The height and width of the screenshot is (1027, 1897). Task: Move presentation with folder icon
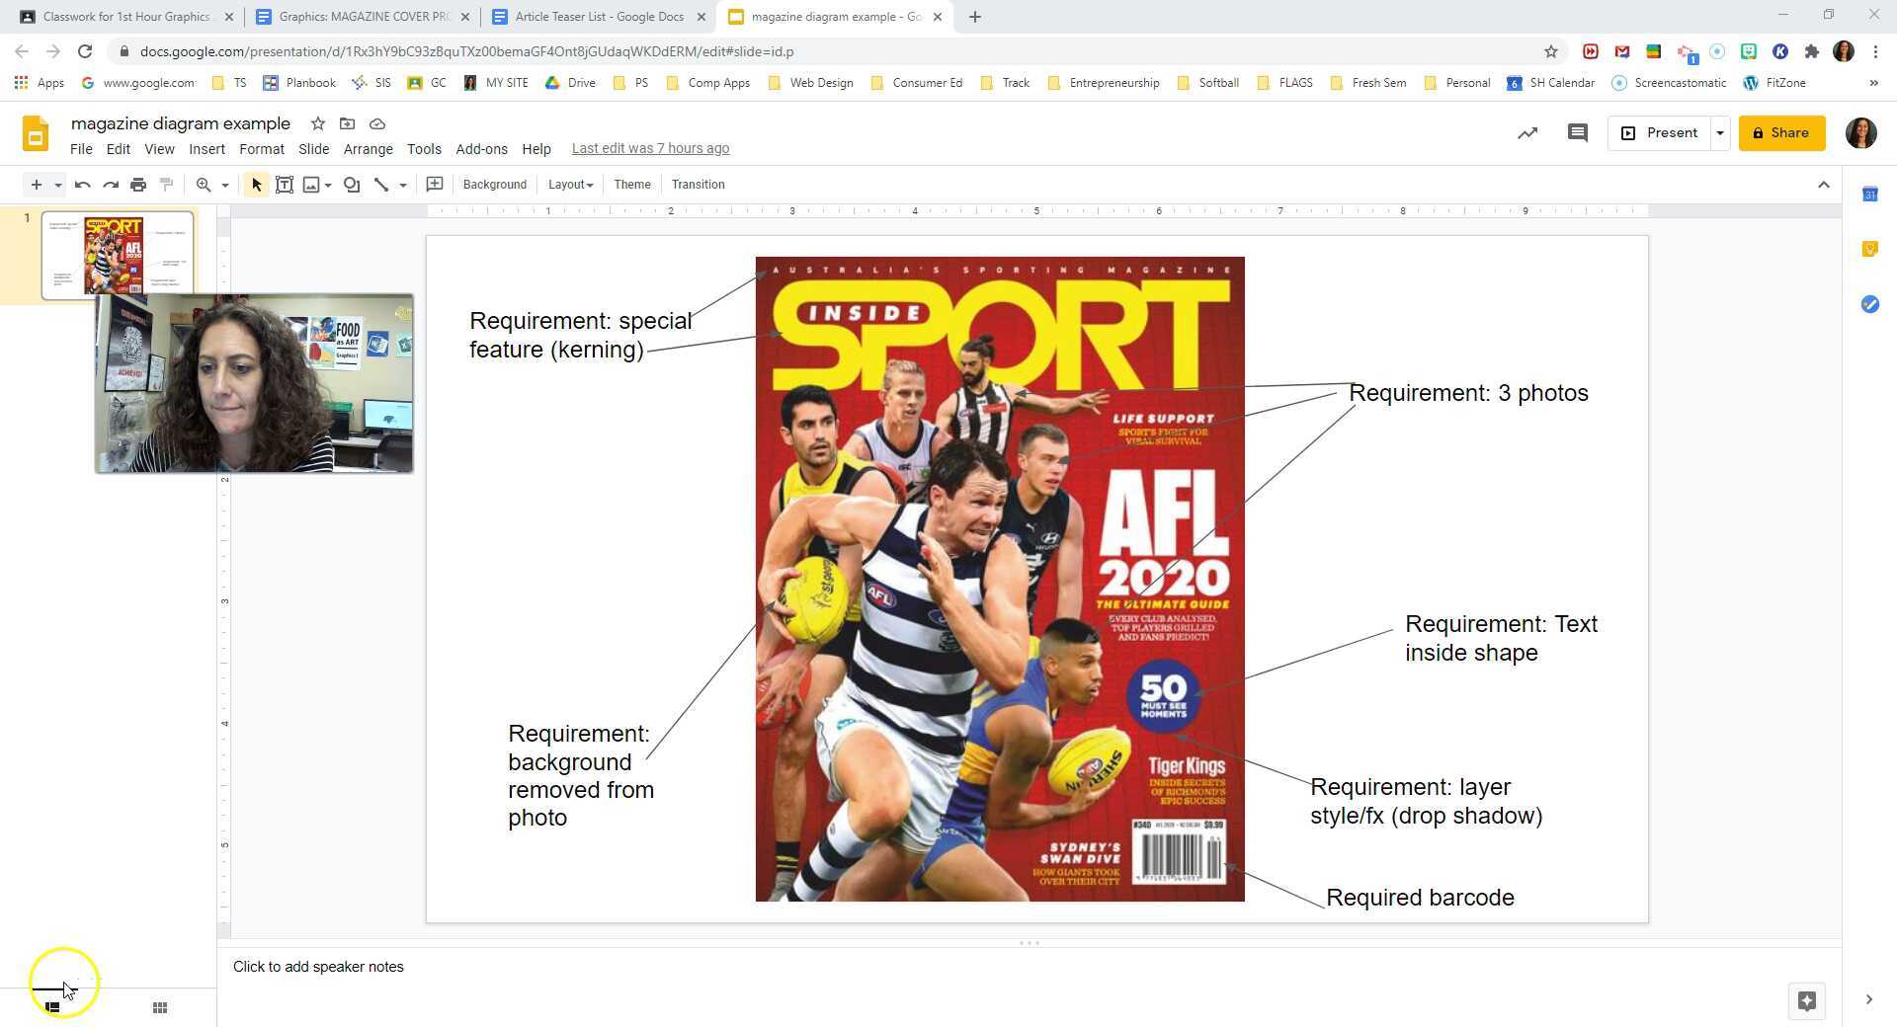pyautogui.click(x=347, y=123)
